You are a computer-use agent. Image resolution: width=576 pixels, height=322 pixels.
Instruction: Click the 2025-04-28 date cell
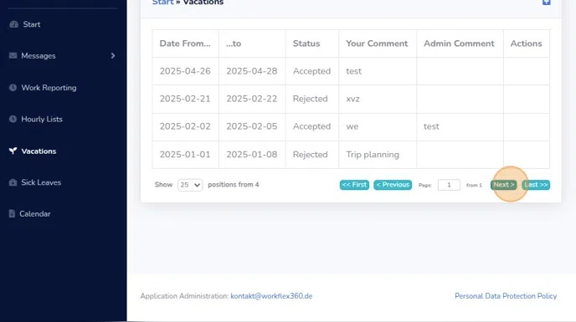(x=252, y=71)
